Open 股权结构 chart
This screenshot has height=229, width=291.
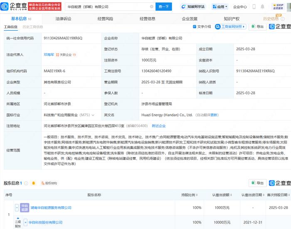[49, 183]
